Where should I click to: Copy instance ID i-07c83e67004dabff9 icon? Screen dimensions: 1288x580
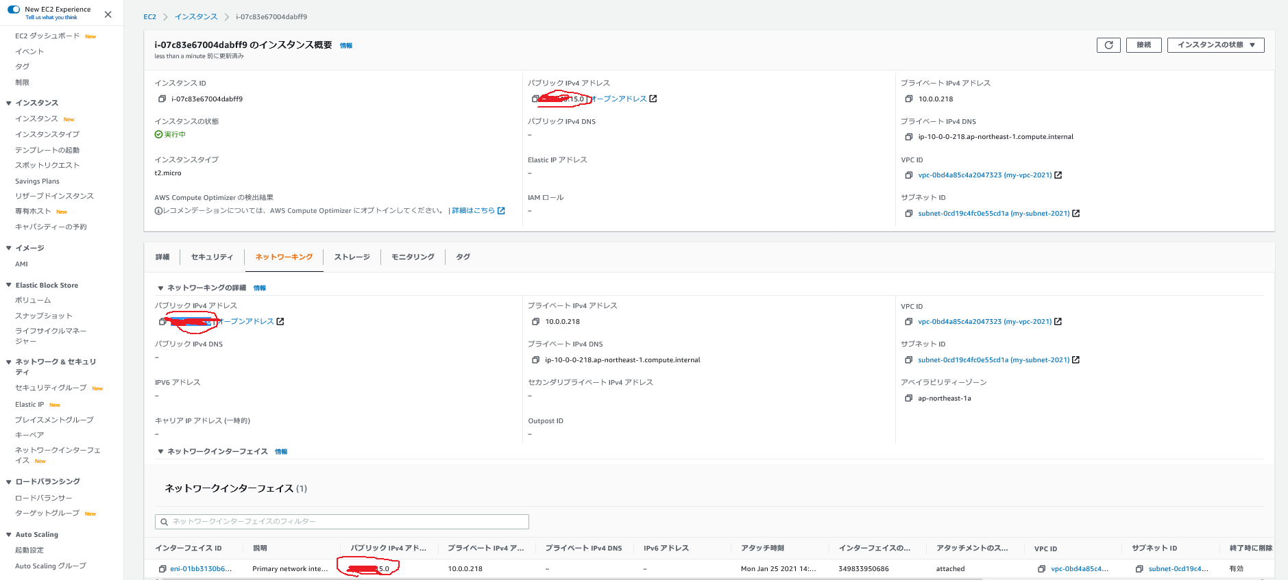pos(162,99)
